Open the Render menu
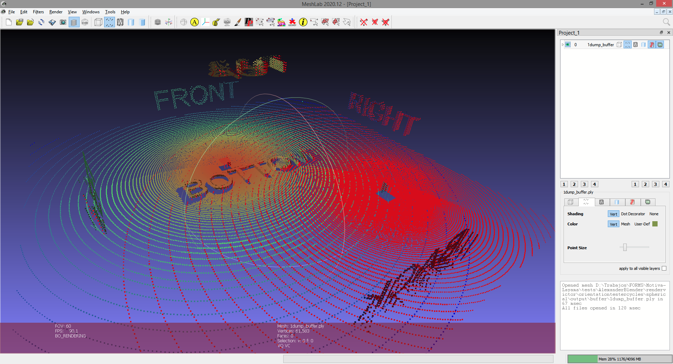Image resolution: width=673 pixels, height=364 pixels. pos(55,12)
